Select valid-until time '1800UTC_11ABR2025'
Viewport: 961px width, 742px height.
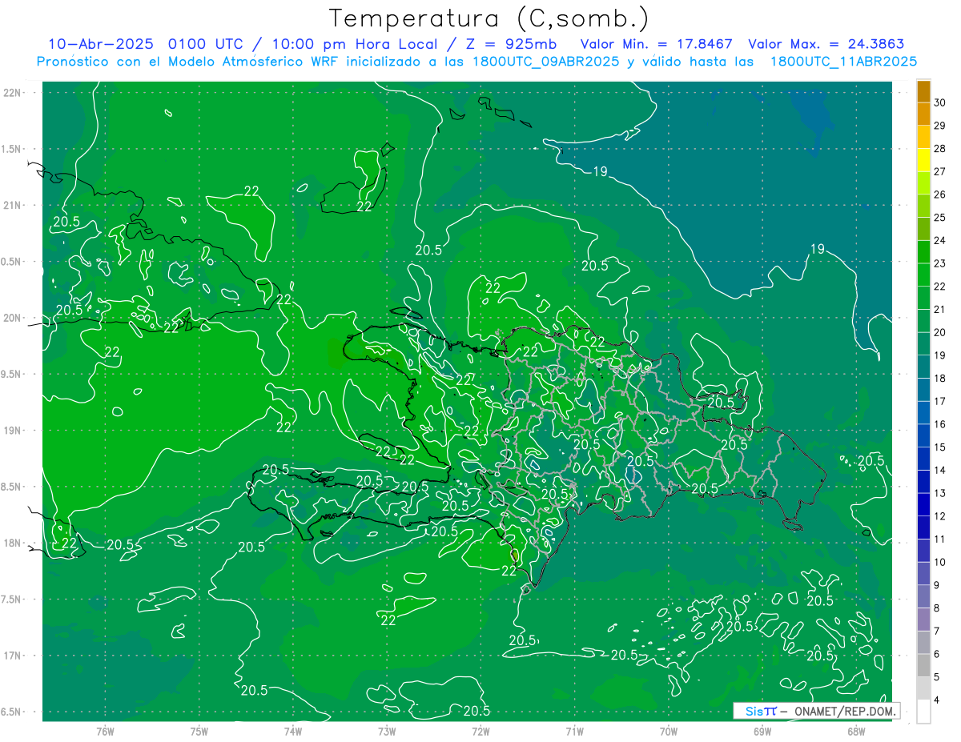click(x=843, y=62)
